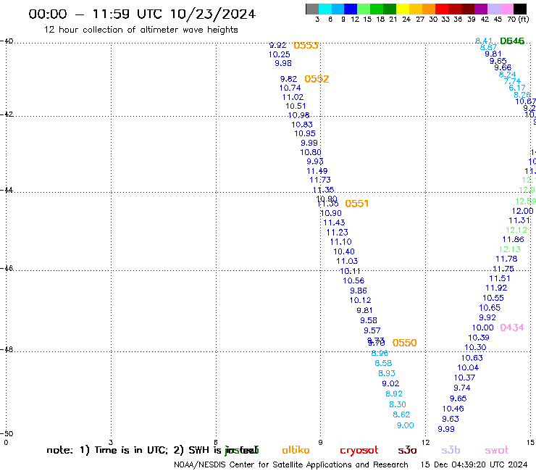Select the wave height value 11.03

click(x=347, y=262)
